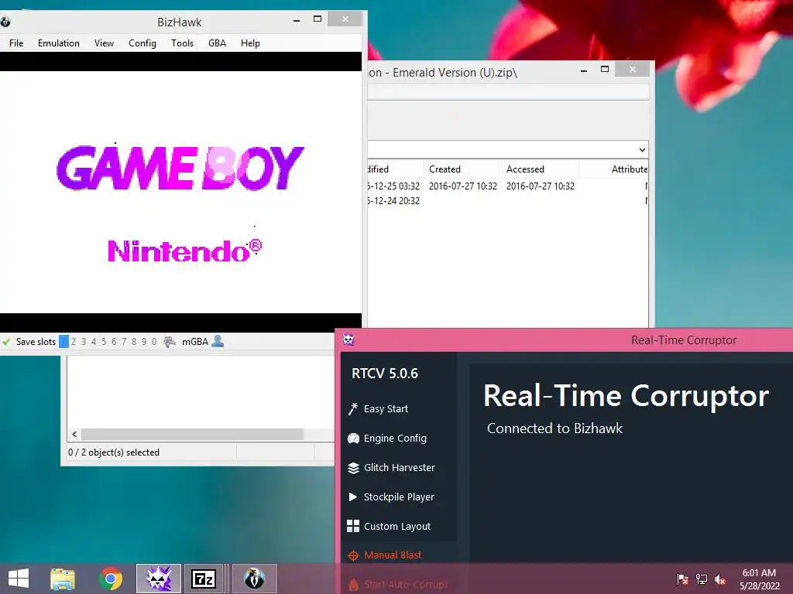Click the green checkmark status icon in BizHawk
793x594 pixels.
pyautogui.click(x=6, y=341)
